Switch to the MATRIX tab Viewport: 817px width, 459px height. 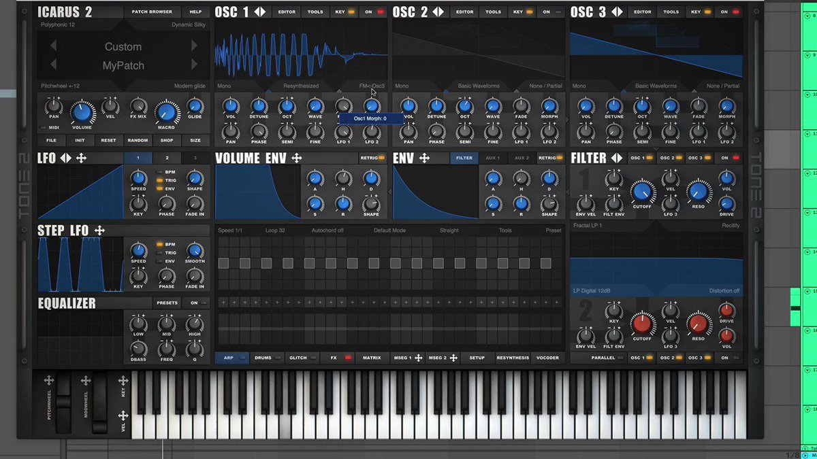pyautogui.click(x=372, y=358)
